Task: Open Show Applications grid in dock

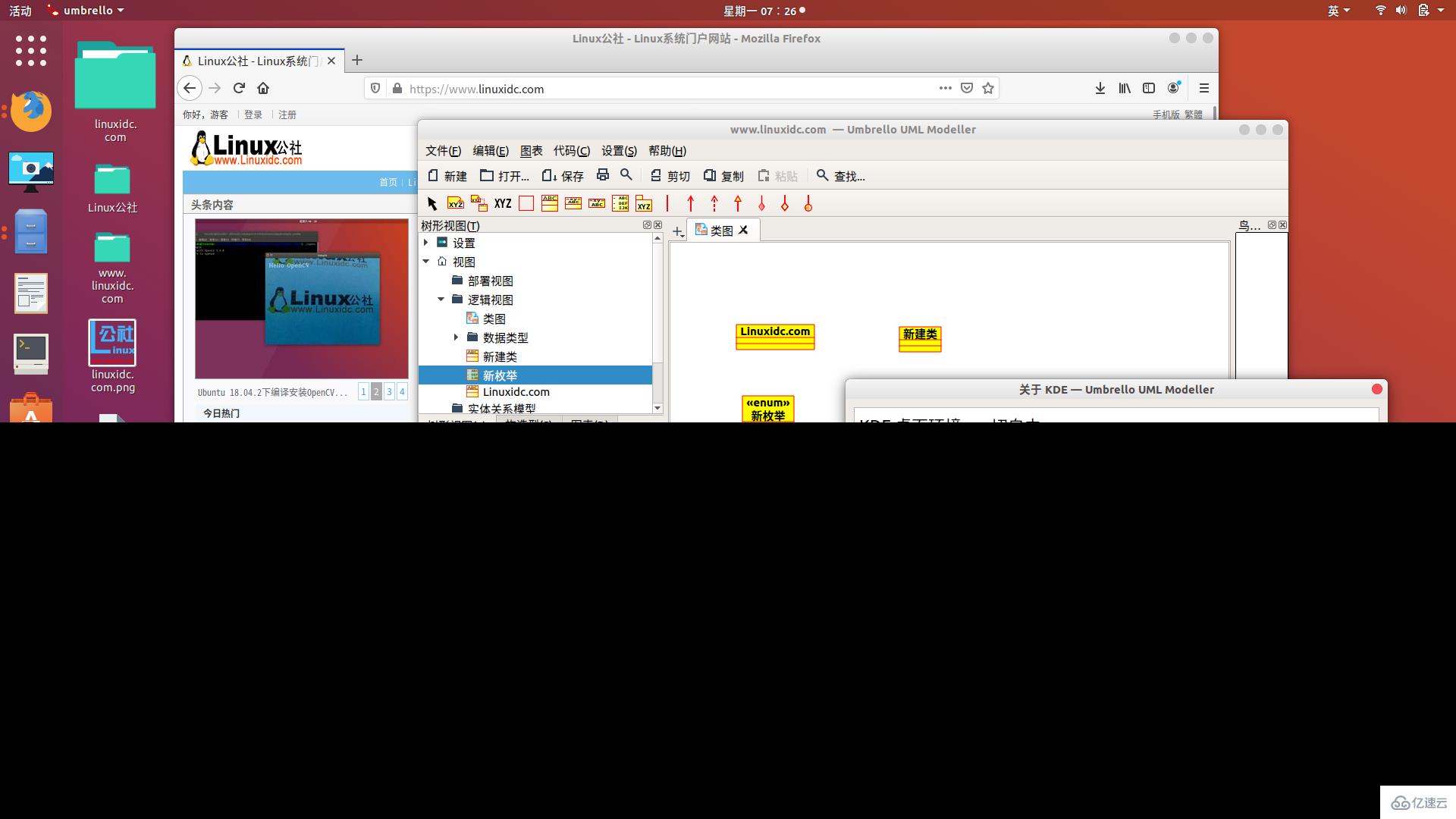Action: pos(31,51)
